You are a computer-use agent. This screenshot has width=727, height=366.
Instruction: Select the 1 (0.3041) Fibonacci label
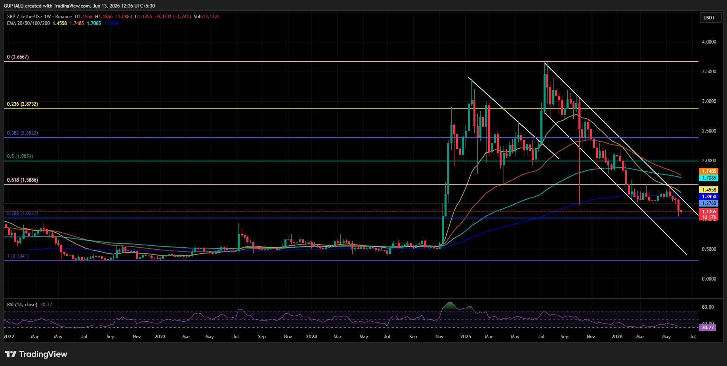tap(18, 256)
